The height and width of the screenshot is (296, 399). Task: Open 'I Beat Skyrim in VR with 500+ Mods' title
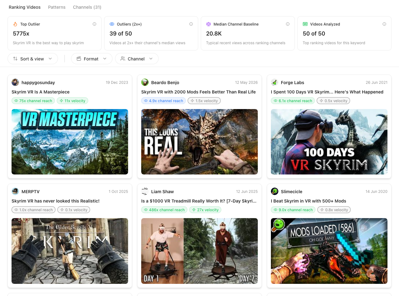coord(309,201)
